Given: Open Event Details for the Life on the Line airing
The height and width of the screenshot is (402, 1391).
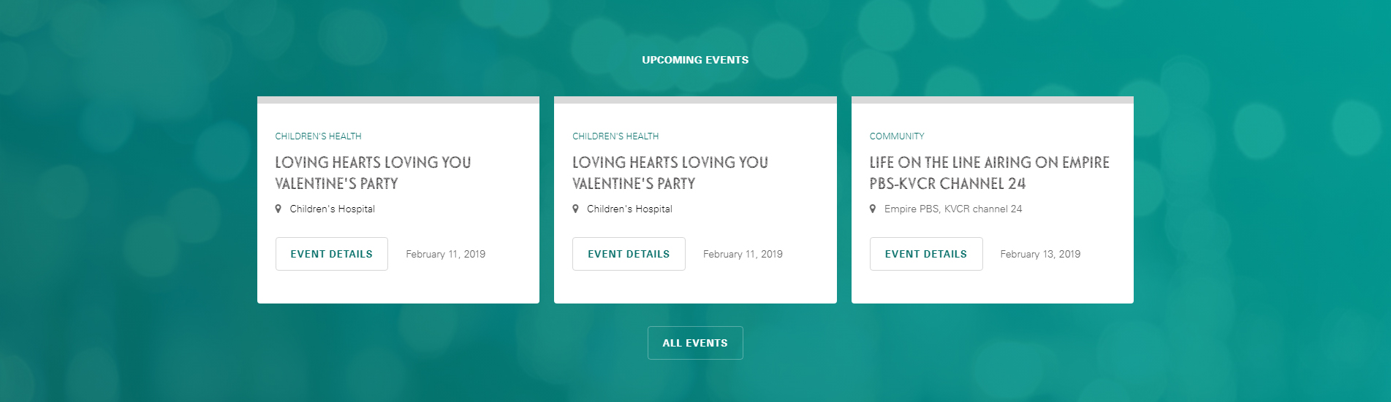Looking at the screenshot, I should point(926,254).
